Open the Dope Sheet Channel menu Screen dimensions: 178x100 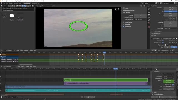[31, 50]
